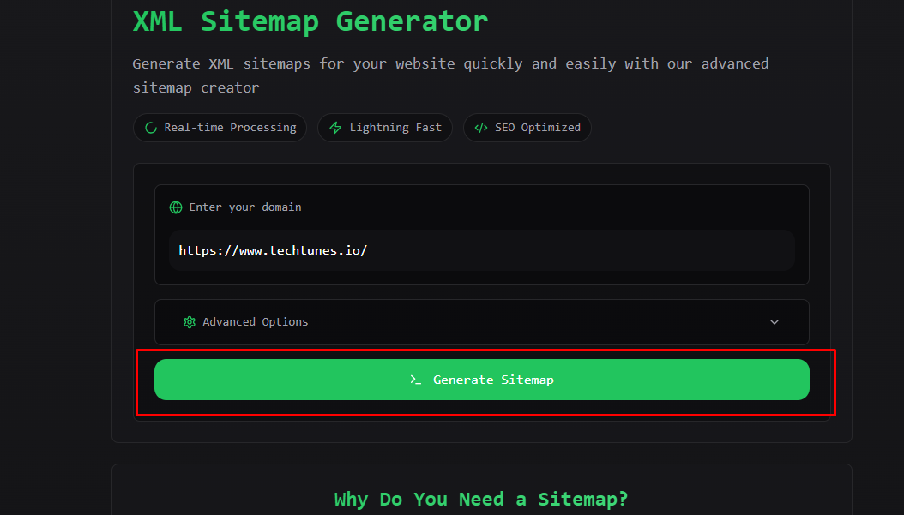Viewport: 904px width, 515px height.
Task: Click the Enter your domain label
Action: pyautogui.click(x=246, y=207)
